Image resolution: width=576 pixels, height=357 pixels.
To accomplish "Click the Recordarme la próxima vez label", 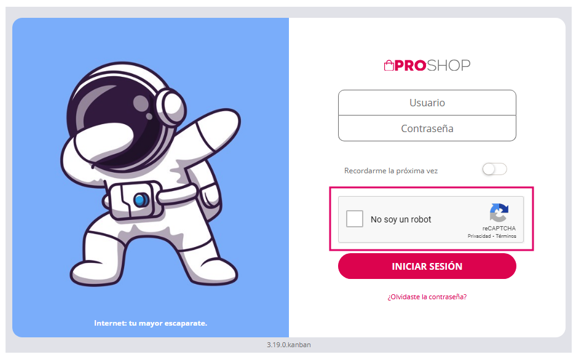I will click(x=391, y=171).
